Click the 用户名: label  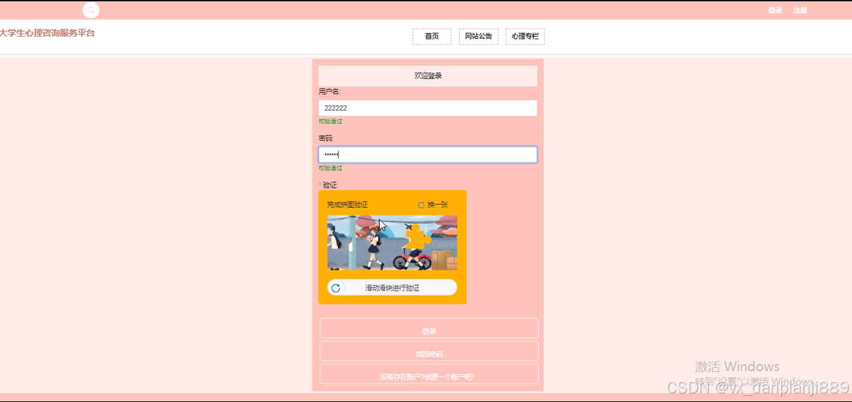coord(329,92)
